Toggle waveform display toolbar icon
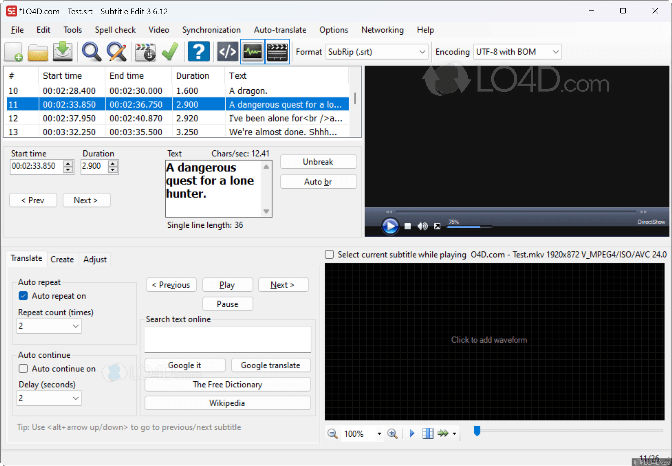The width and height of the screenshot is (672, 466). tap(252, 52)
